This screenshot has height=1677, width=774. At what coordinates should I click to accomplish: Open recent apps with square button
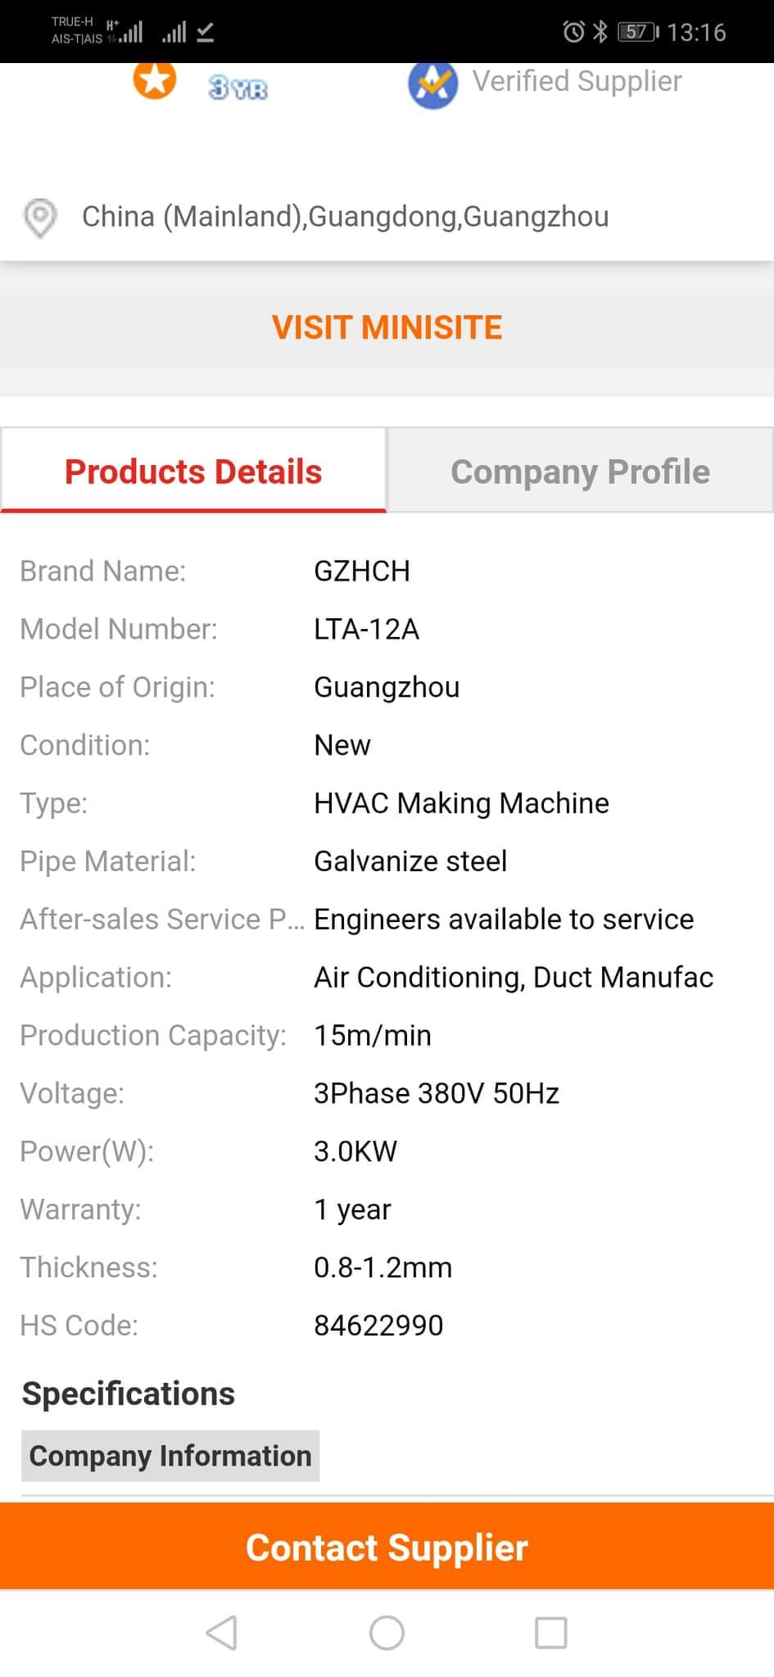pos(550,1632)
